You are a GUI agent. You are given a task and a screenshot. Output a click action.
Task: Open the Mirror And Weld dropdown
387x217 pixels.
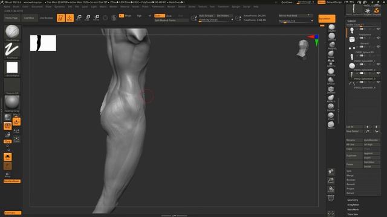295,16
